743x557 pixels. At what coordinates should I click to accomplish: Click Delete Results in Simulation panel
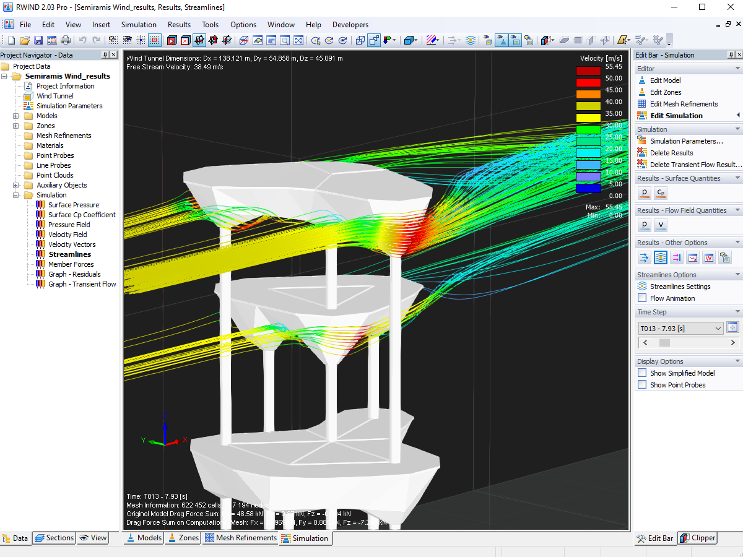(671, 153)
